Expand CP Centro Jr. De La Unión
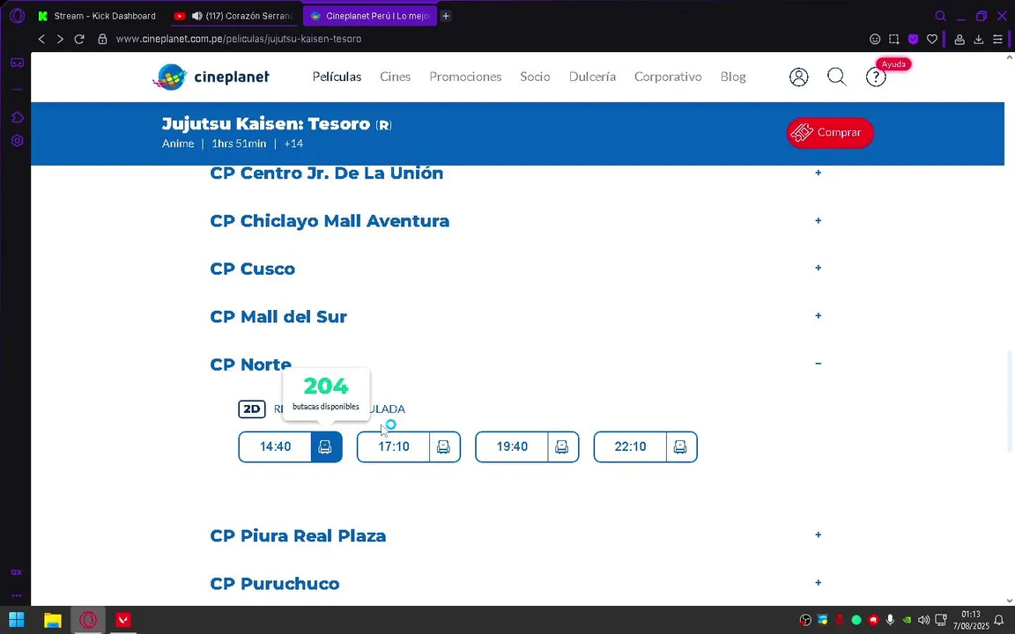 819,173
